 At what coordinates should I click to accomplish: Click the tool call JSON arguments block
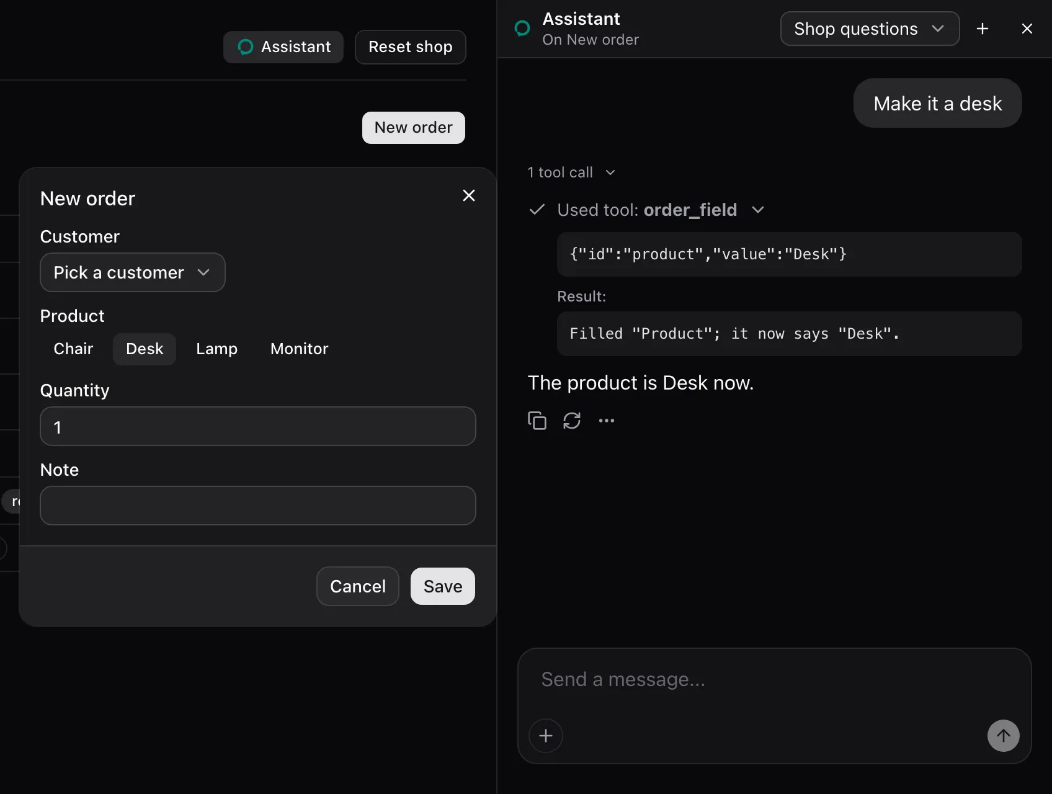pos(790,254)
